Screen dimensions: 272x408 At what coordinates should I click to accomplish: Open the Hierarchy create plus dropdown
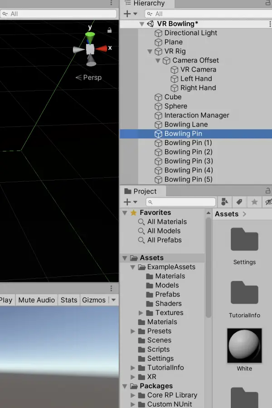pyautogui.click(x=131, y=14)
